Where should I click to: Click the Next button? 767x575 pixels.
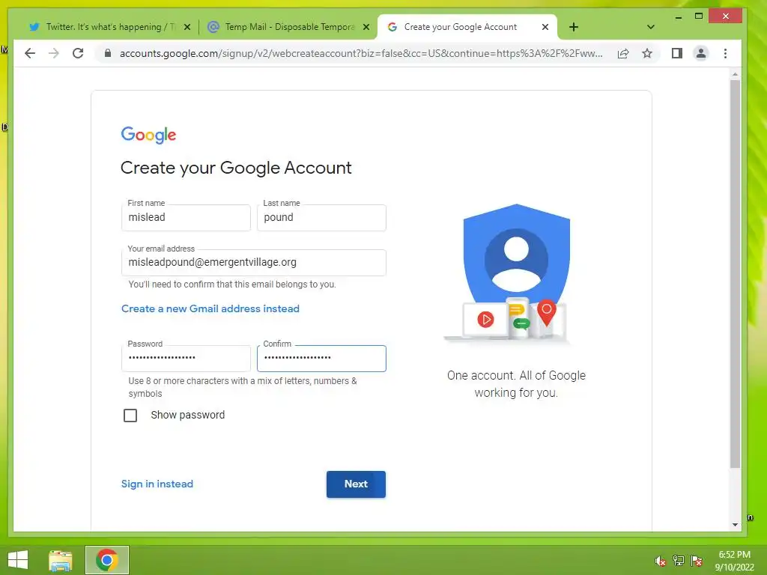(x=356, y=484)
